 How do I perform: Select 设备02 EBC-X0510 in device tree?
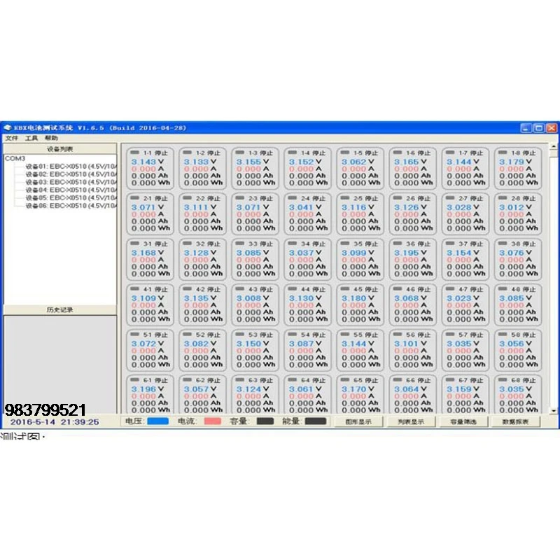pos(71,174)
